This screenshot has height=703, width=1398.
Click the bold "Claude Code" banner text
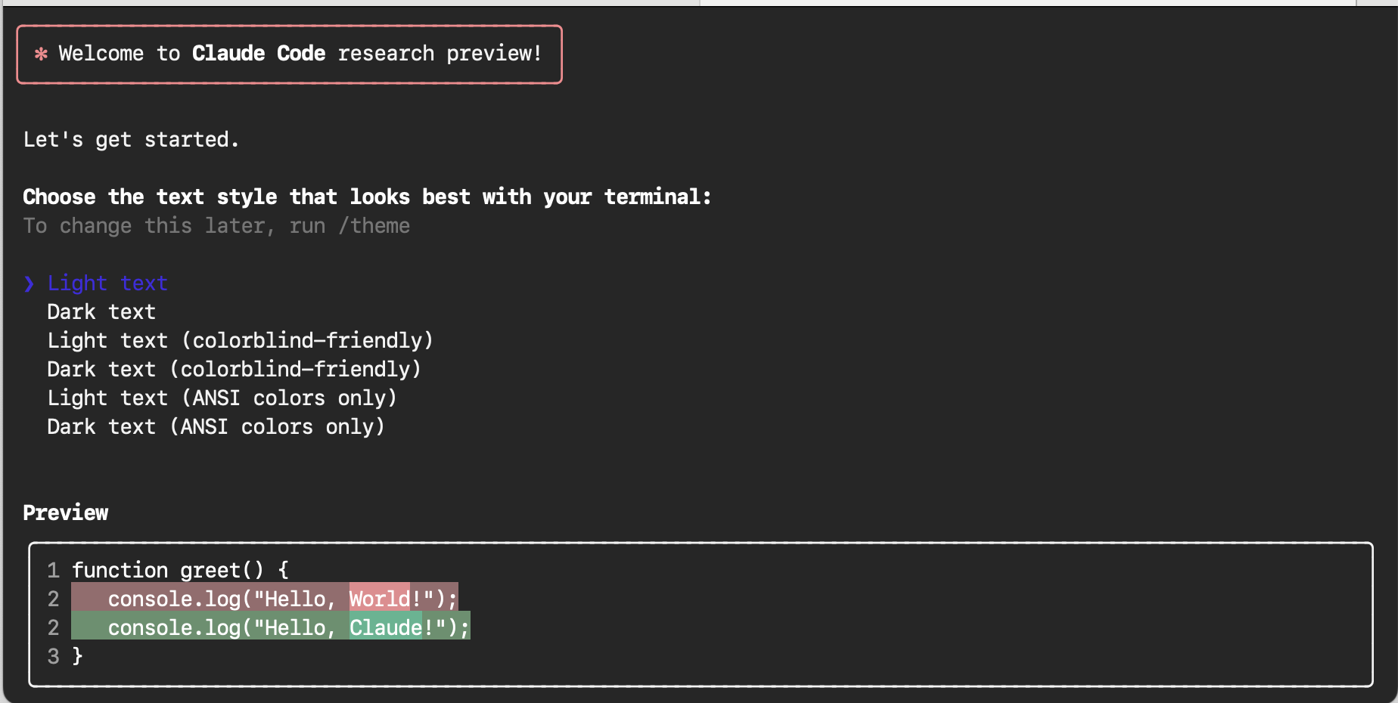pos(259,54)
